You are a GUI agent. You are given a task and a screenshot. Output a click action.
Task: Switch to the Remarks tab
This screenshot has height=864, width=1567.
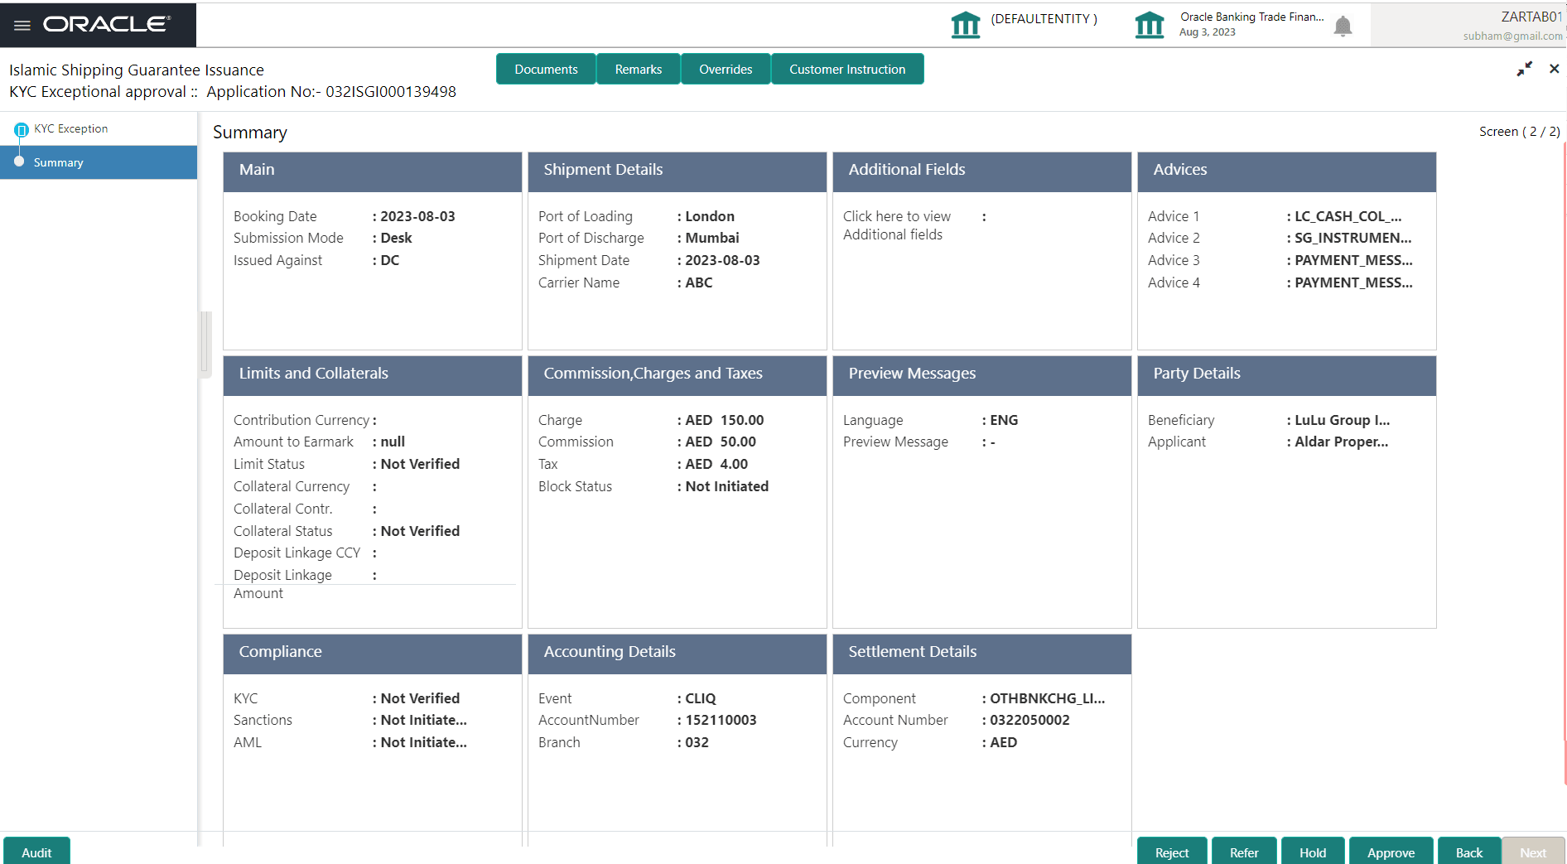(x=638, y=69)
